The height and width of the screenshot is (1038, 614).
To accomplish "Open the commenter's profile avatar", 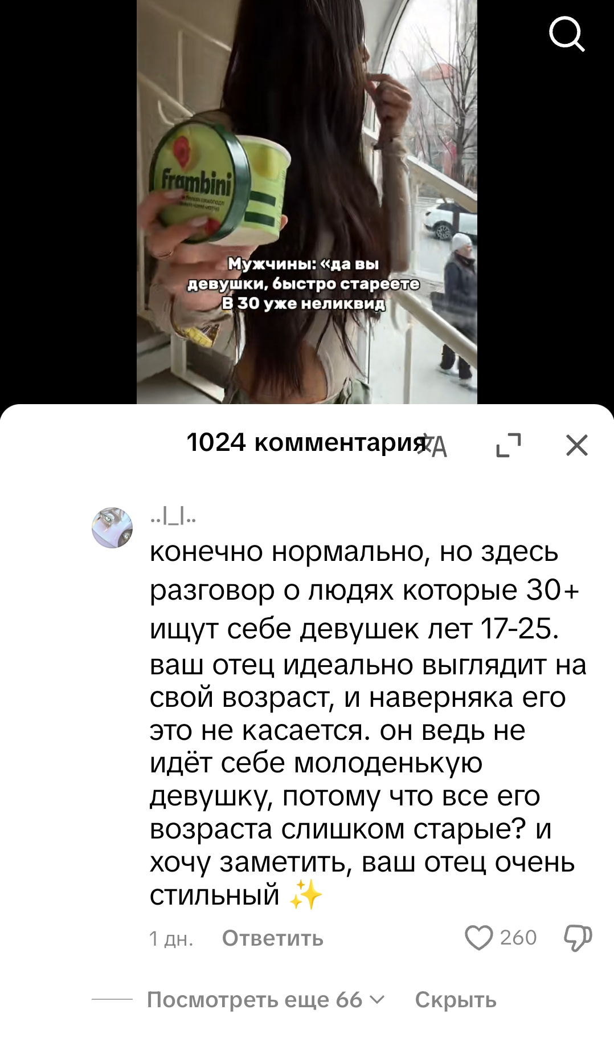I will click(112, 528).
